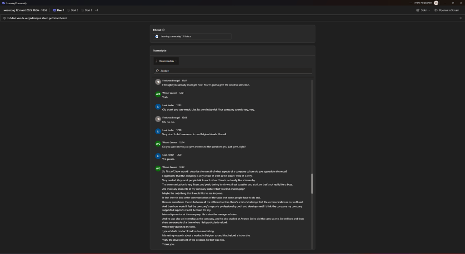Screen dimensions: 465x254
Task: Click the info icon next to Inhoud
Action: (x=164, y=30)
